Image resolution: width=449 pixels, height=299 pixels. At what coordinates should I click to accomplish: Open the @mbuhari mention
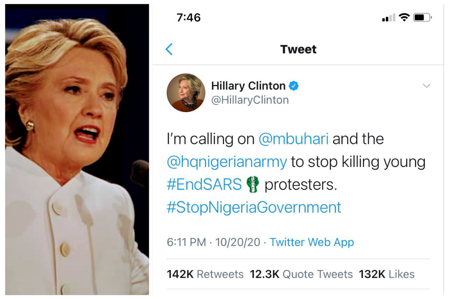[x=294, y=139]
